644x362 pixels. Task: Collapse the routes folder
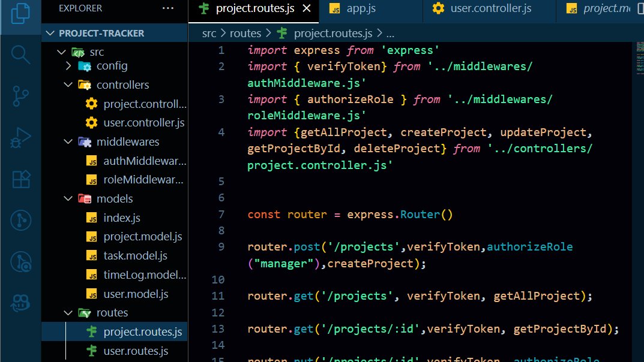(x=68, y=313)
